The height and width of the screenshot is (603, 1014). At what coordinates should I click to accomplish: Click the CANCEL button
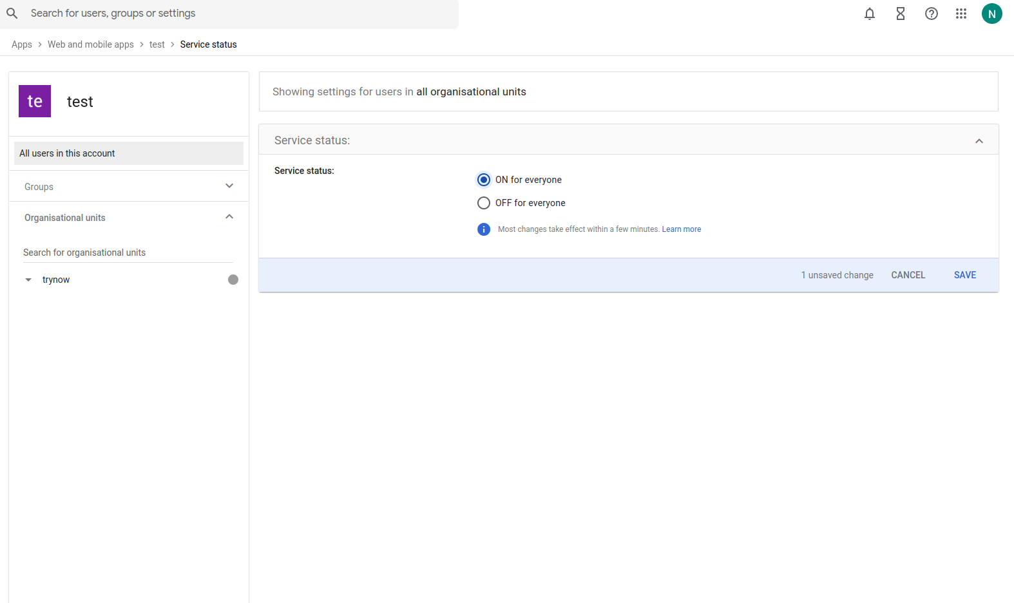908,275
